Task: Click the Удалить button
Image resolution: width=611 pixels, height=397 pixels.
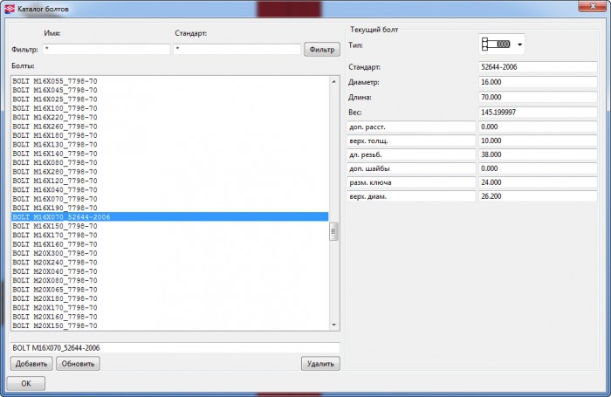Action: point(320,364)
